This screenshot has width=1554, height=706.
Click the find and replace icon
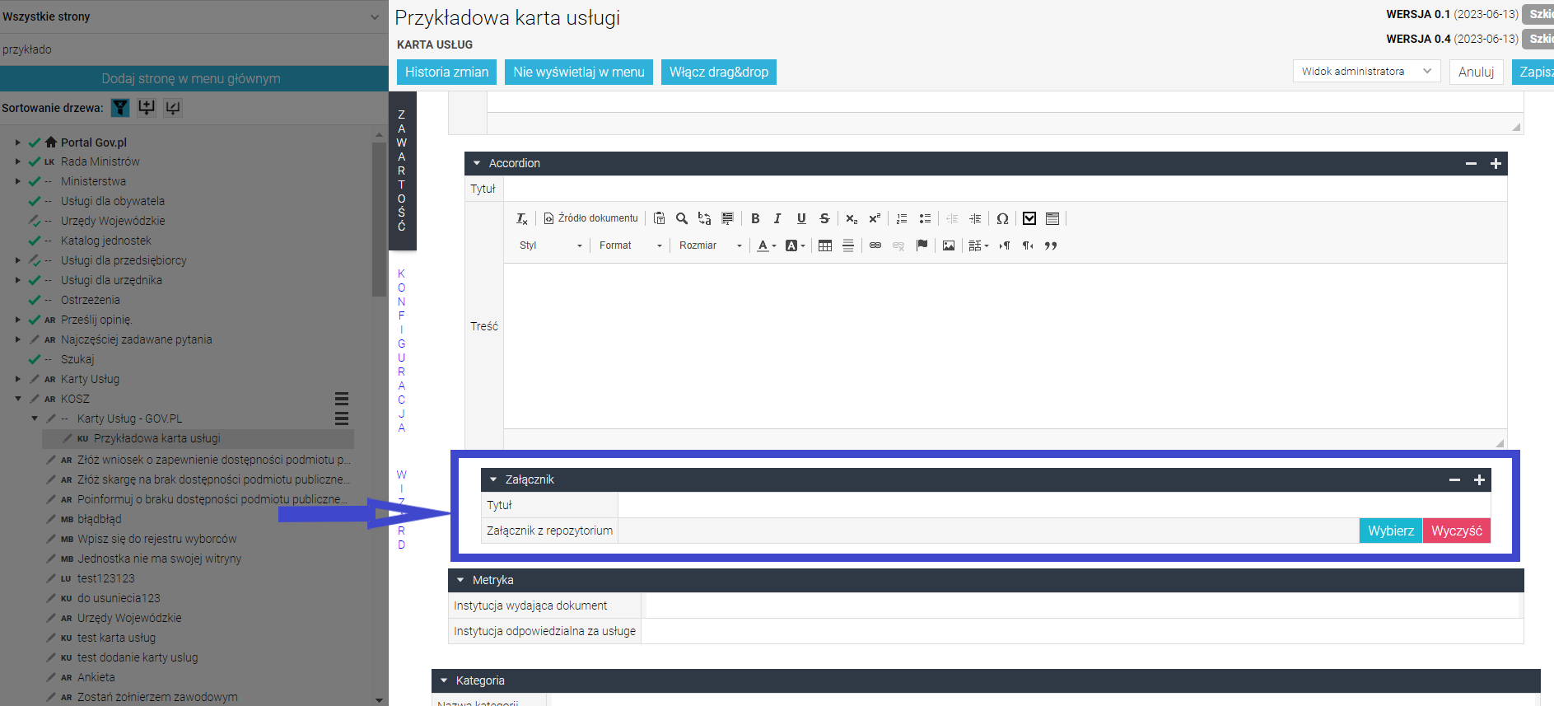tap(704, 218)
